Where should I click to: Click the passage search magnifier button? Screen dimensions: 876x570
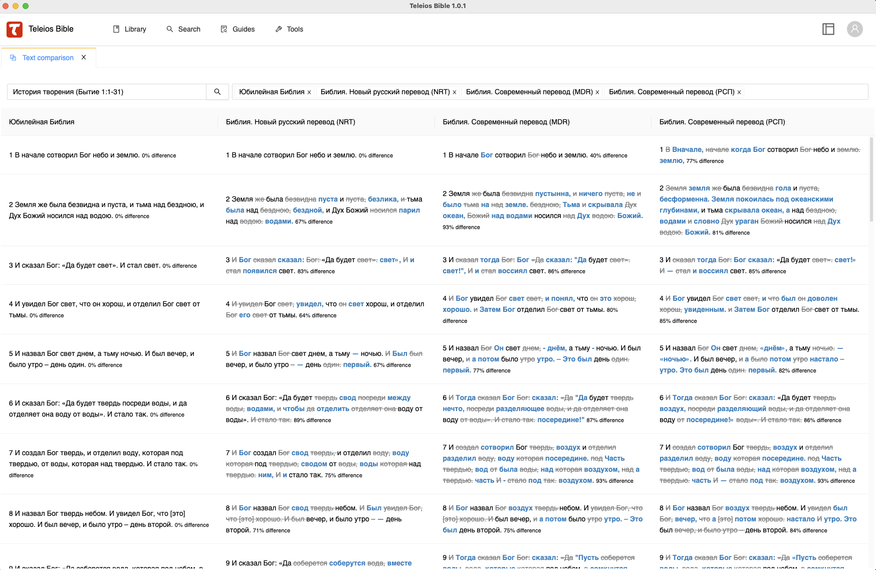click(217, 92)
